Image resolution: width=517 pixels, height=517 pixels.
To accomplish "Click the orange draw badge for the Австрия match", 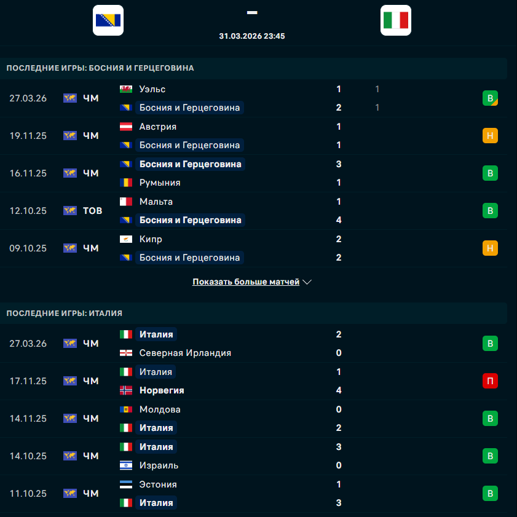I will click(x=490, y=136).
